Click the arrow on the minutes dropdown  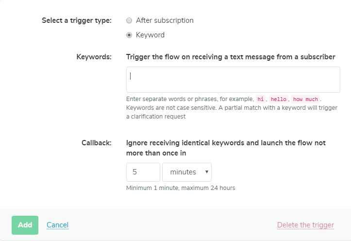pos(207,172)
